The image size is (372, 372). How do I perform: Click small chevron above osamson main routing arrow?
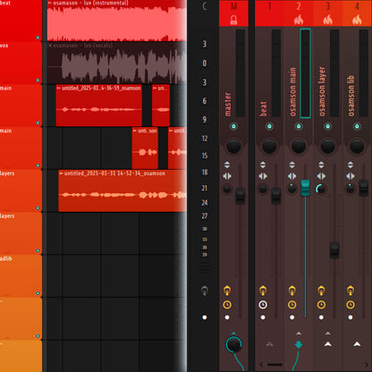coord(299,334)
